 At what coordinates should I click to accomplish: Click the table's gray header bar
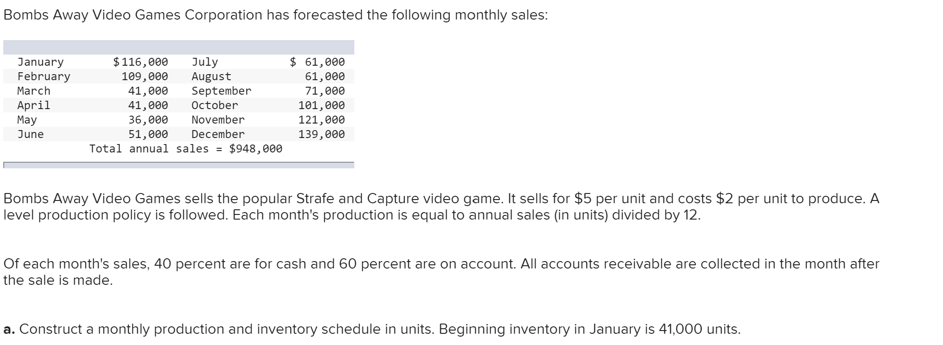tap(179, 47)
